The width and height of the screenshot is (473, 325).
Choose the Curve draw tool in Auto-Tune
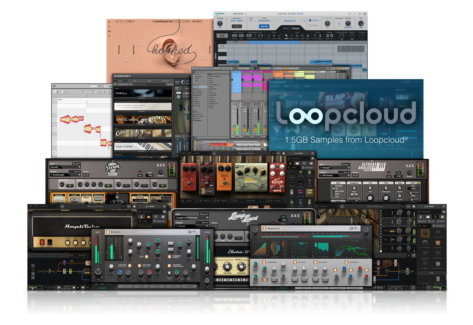point(274,36)
